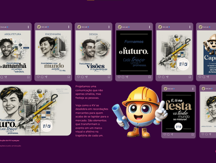Screen dimensions: 216x163
Task: Bookmark the DESIGN post
Action: [x=109, y=77]
